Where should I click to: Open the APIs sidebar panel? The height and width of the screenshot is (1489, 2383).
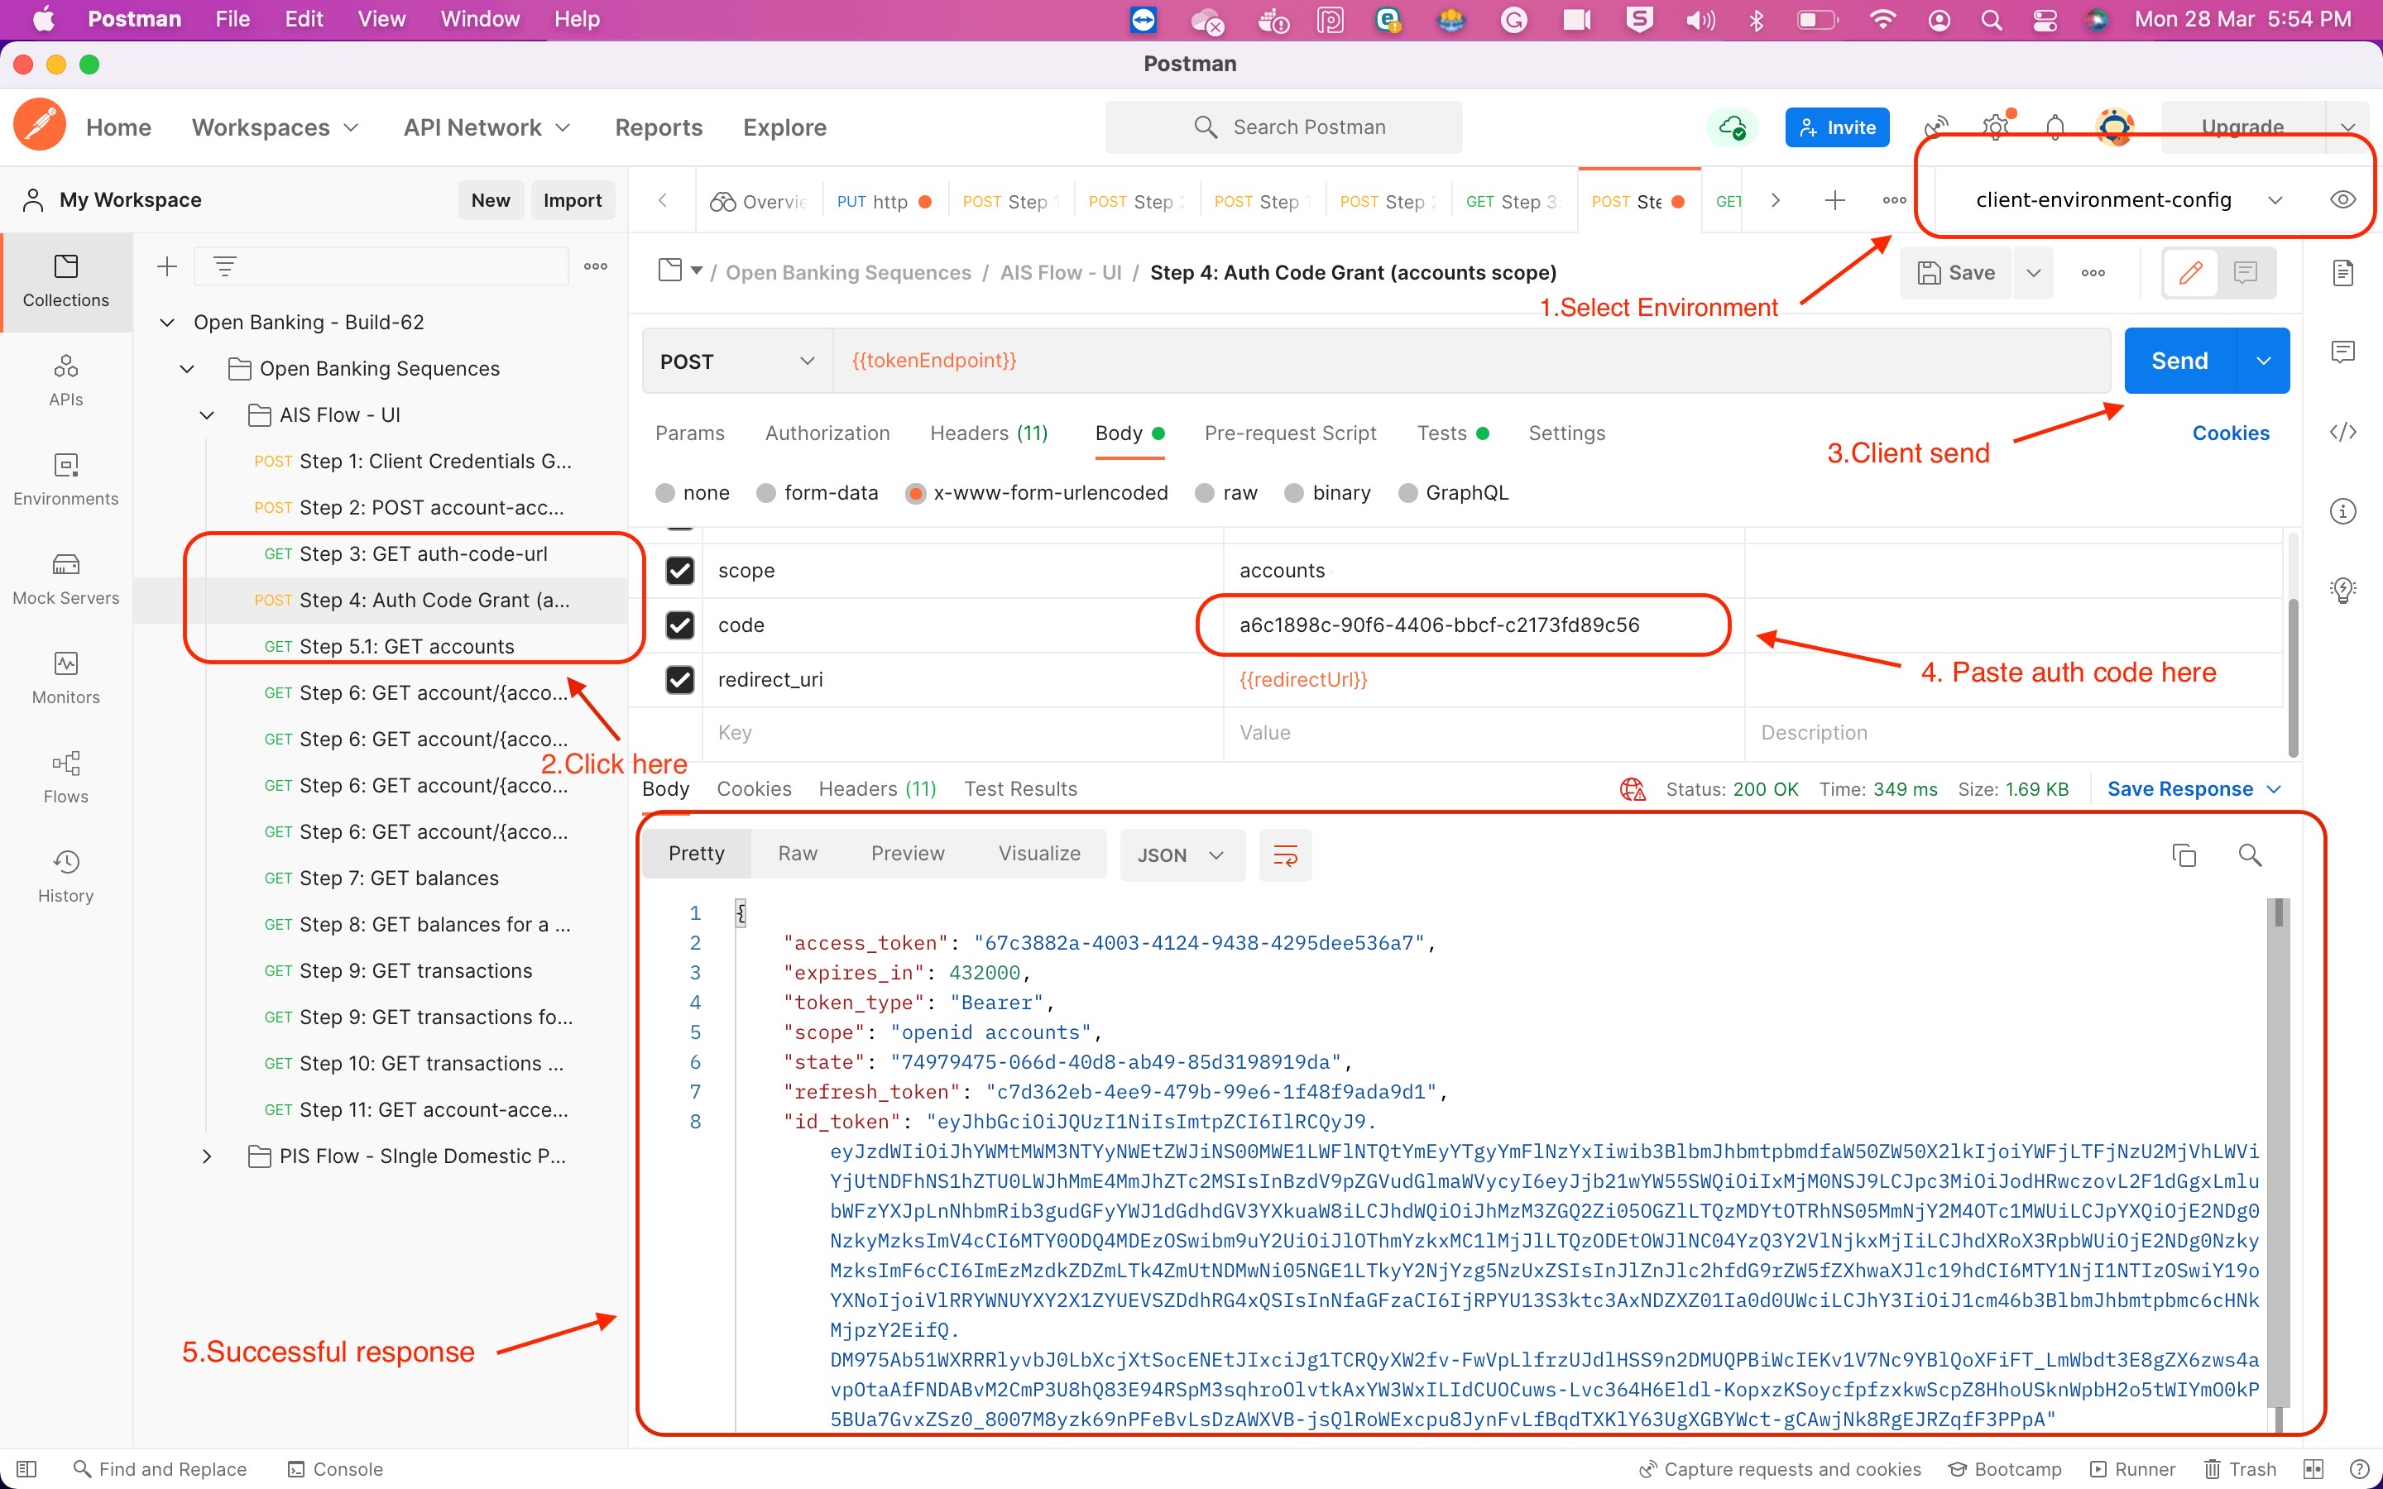tap(66, 381)
